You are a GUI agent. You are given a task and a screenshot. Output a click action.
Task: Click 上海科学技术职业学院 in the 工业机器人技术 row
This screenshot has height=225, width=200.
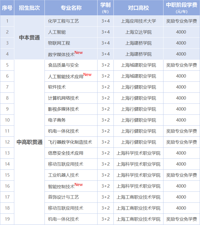coord(138,175)
